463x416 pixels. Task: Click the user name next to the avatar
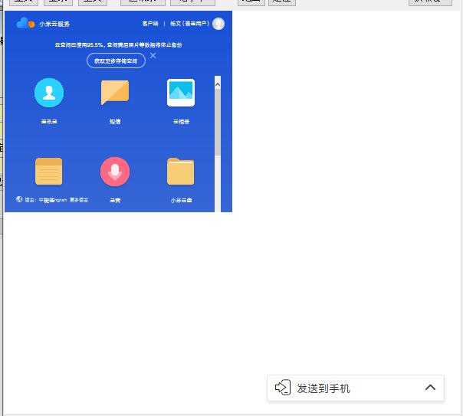pos(189,24)
